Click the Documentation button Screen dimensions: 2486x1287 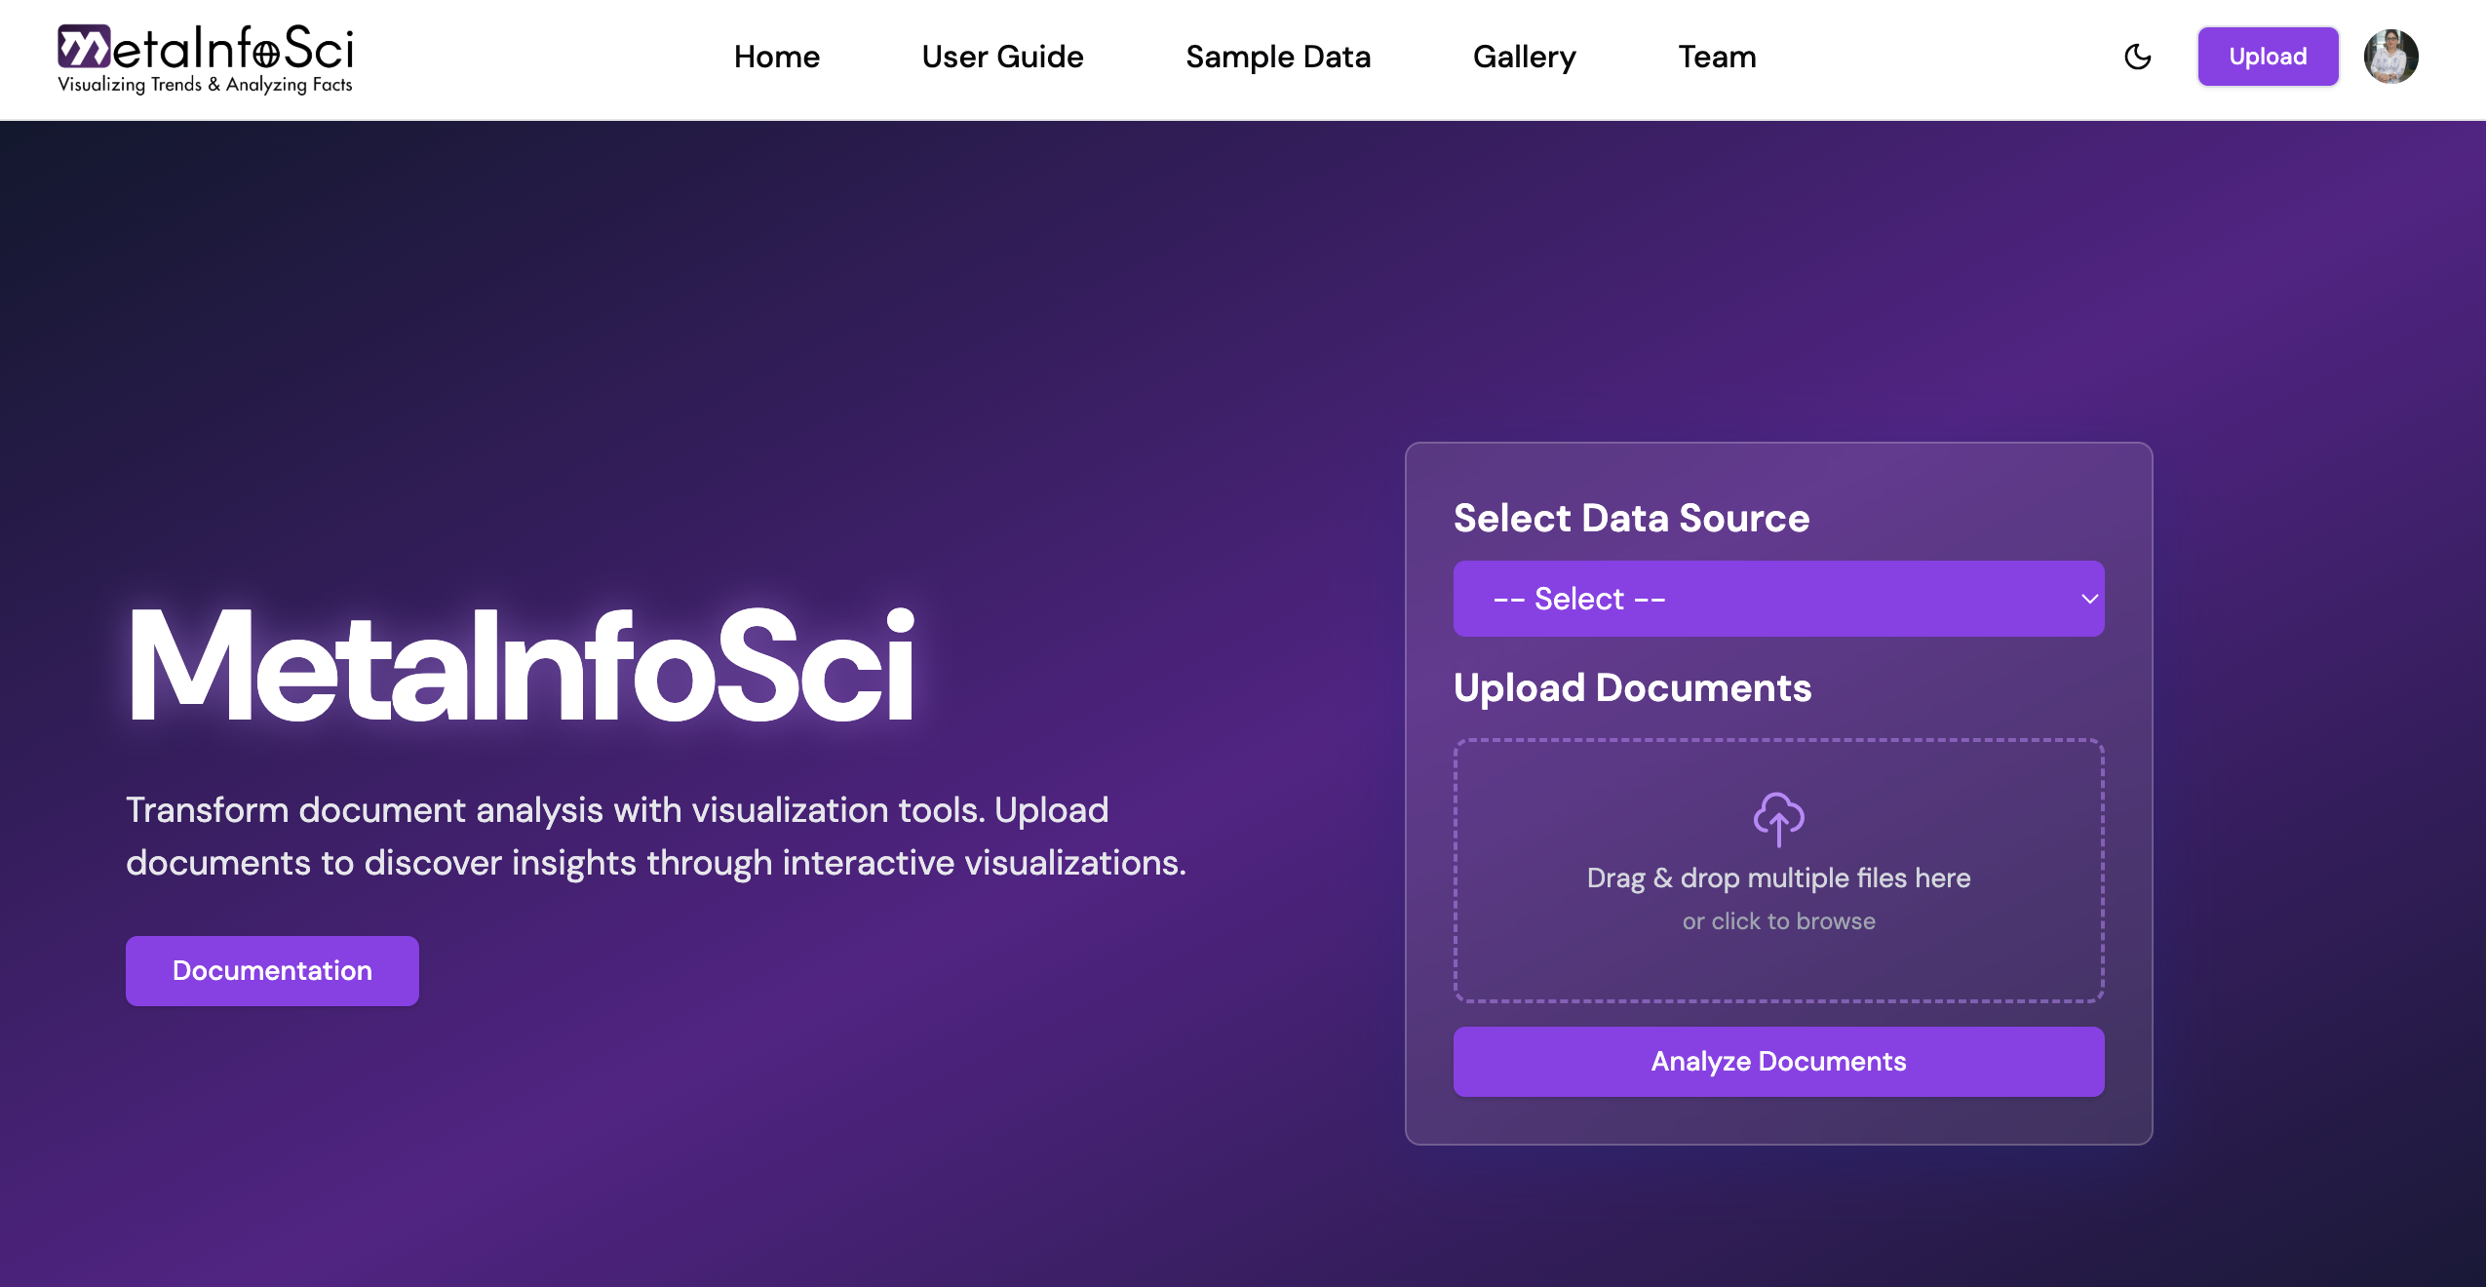point(272,970)
